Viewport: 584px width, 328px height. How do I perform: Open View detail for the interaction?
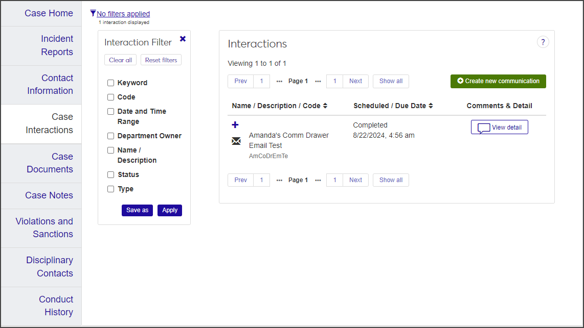tap(499, 128)
